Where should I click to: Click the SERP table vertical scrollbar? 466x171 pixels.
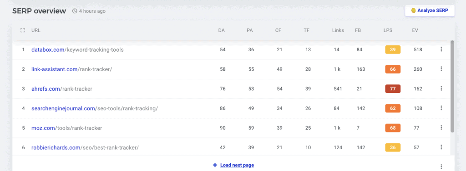[x=452, y=86]
